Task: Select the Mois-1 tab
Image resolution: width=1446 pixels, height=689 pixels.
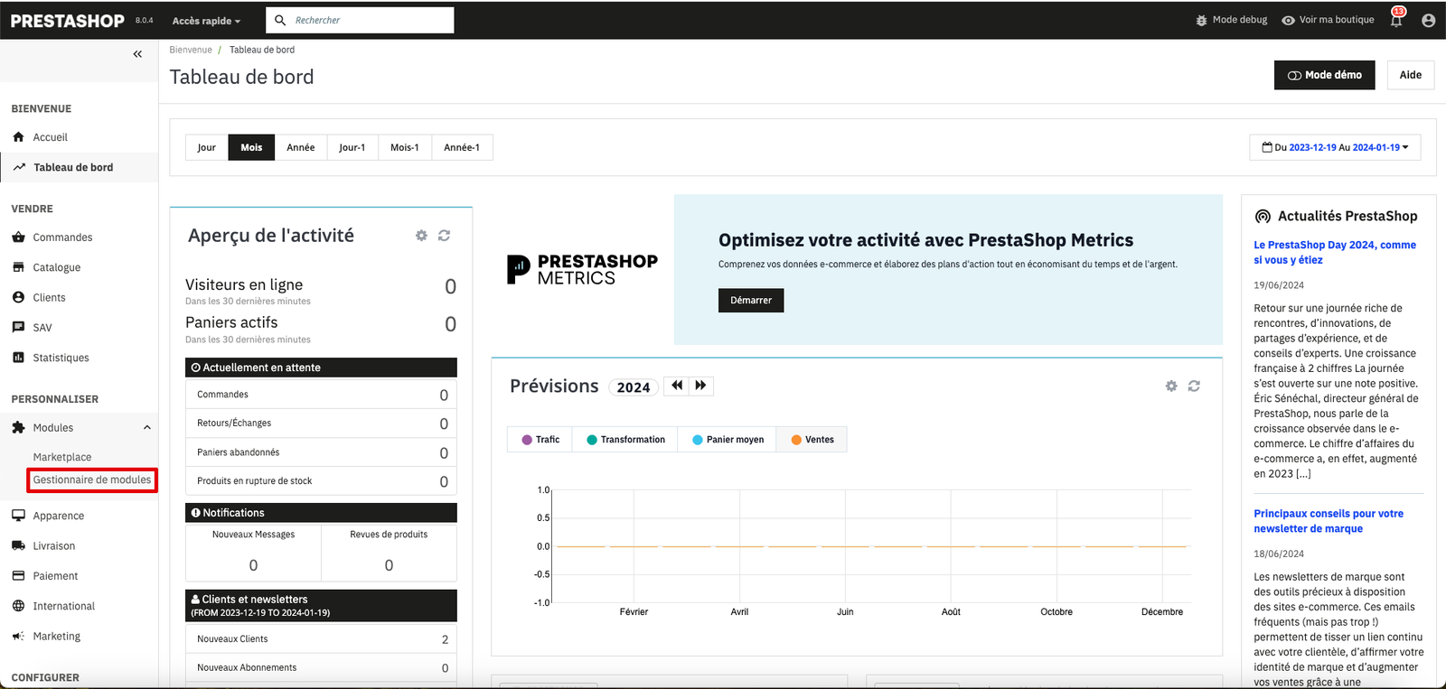Action: [x=405, y=147]
